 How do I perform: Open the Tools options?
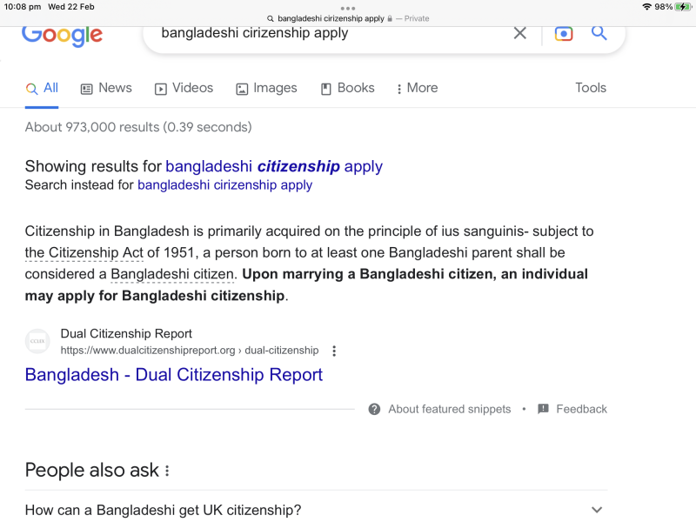point(591,88)
